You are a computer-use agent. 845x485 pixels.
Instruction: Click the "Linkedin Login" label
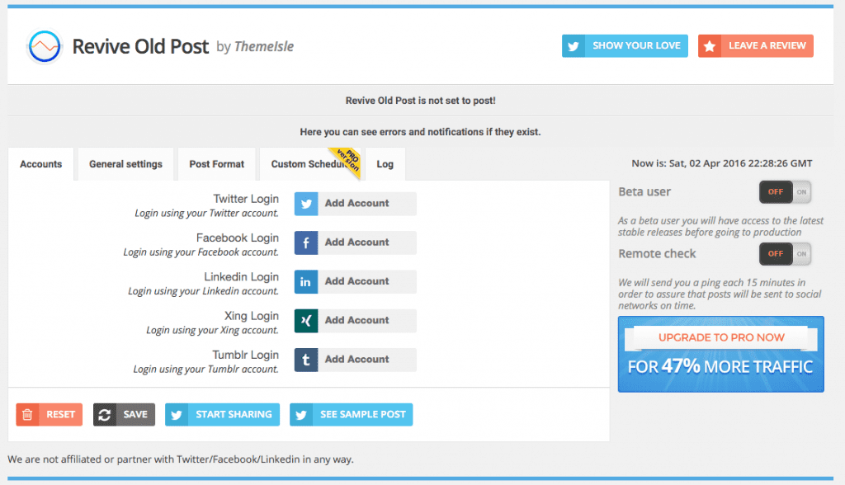(x=242, y=277)
